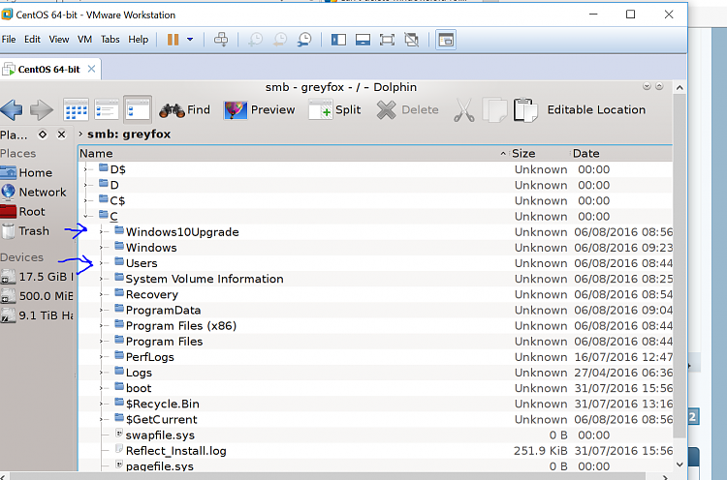Select the System Volume Information folder
This screenshot has height=480, width=727.
coord(204,279)
